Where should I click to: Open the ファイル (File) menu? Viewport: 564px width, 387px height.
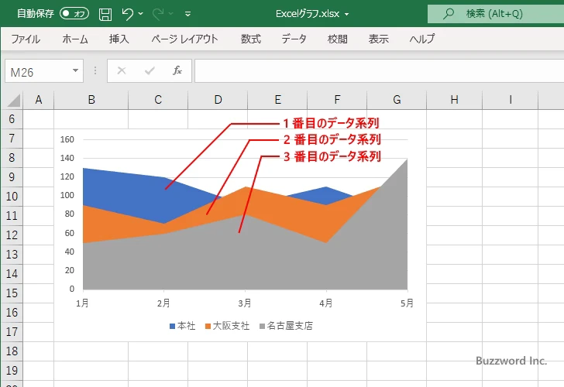[26, 39]
